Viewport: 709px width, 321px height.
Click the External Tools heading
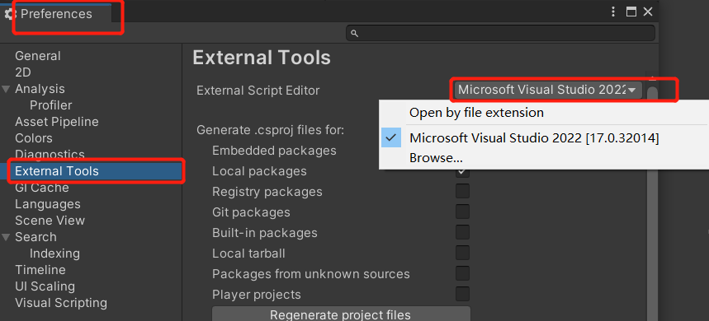(262, 58)
